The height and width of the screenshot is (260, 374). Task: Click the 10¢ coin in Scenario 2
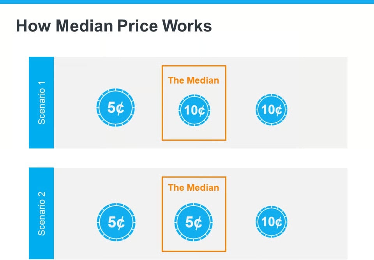tap(271, 222)
